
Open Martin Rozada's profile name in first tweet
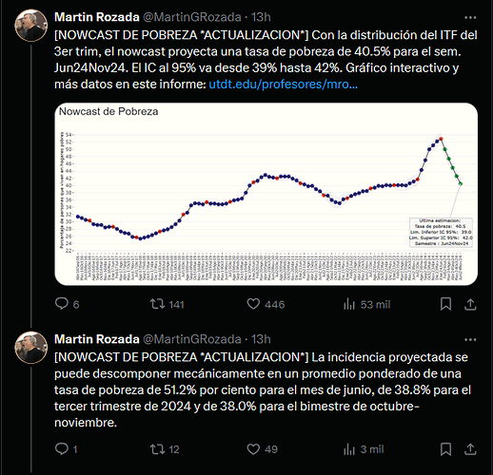pyautogui.click(x=97, y=17)
